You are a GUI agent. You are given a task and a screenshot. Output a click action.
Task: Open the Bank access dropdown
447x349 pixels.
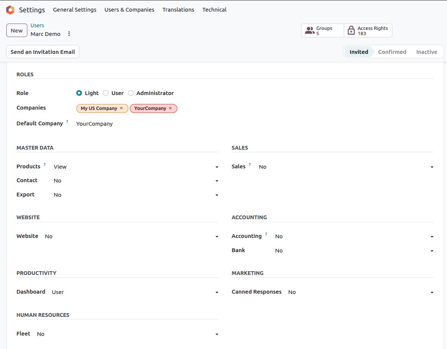pyautogui.click(x=354, y=251)
